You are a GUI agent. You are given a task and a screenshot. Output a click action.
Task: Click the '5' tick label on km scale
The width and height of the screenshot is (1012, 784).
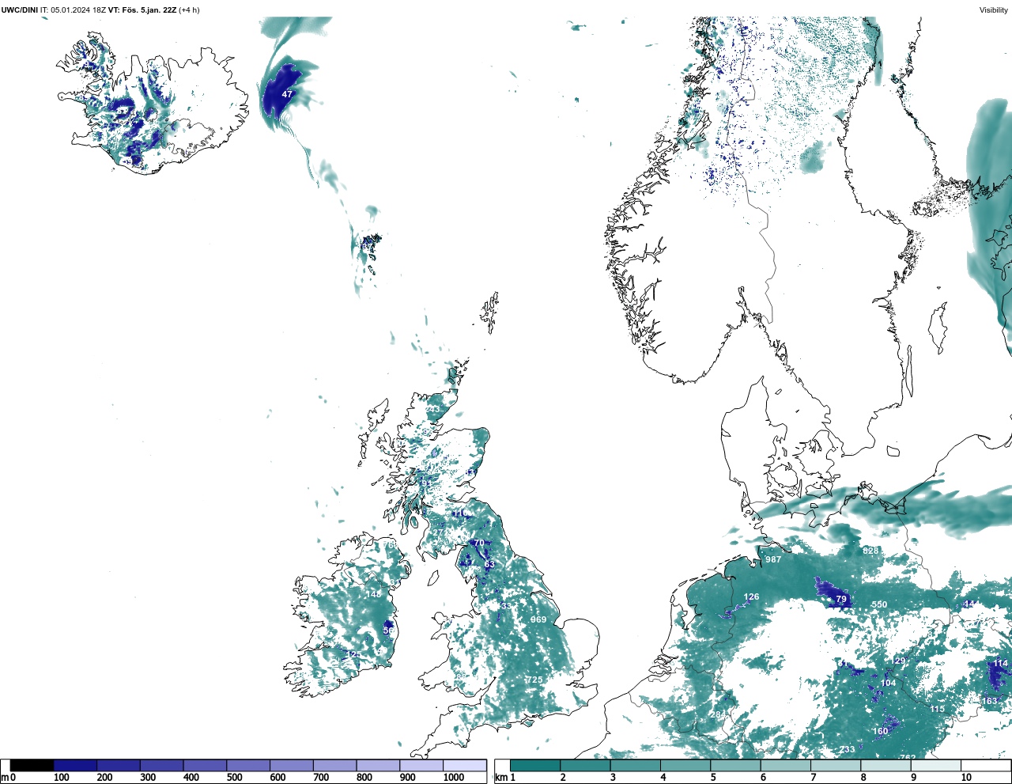[713, 778]
